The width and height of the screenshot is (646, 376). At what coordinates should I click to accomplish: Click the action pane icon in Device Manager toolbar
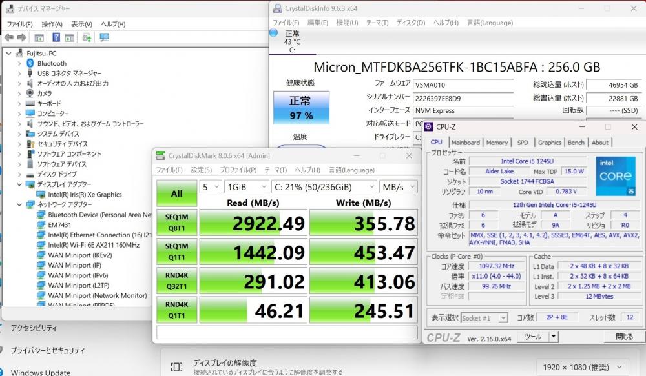click(70, 38)
